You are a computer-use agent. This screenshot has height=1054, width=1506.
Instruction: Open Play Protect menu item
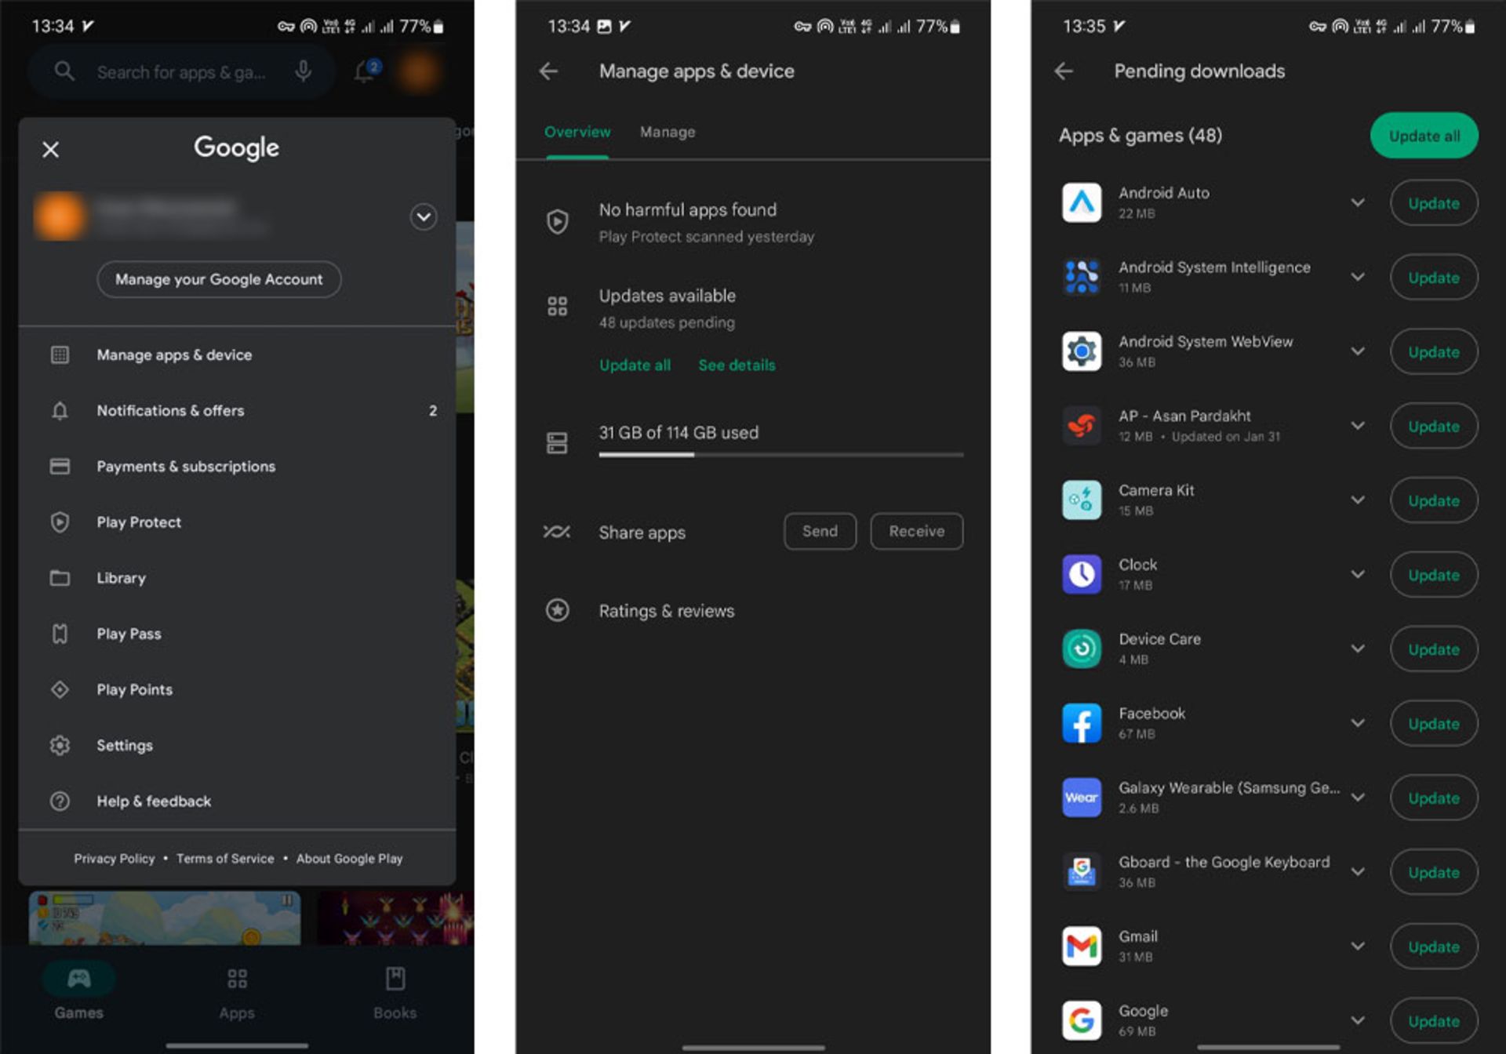(x=237, y=522)
